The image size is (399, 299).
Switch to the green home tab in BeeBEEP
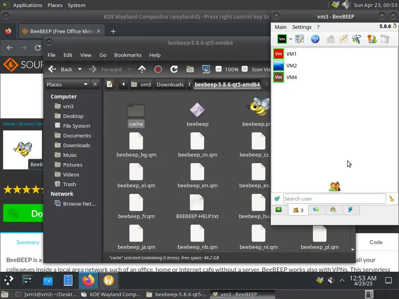click(279, 210)
